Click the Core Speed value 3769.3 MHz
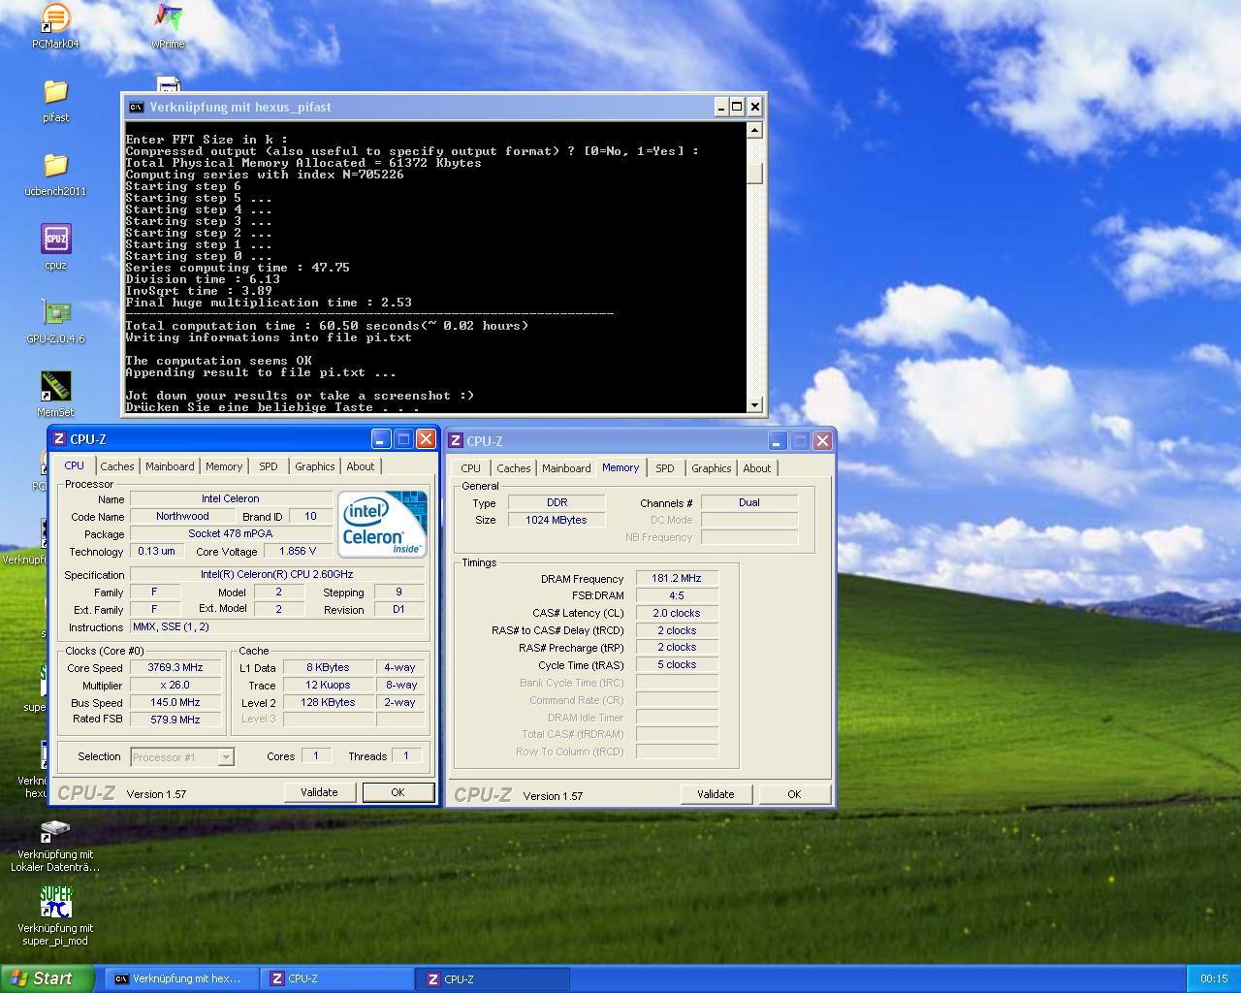This screenshot has height=993, width=1241. (175, 667)
